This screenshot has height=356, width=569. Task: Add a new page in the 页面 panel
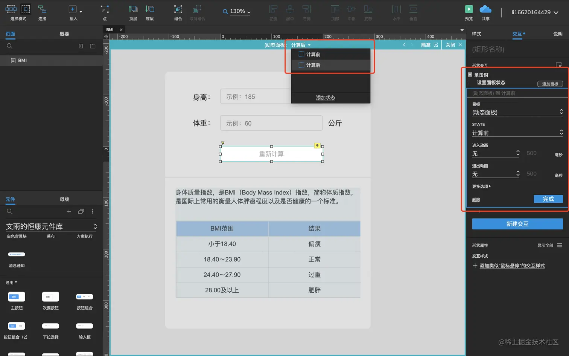click(81, 46)
